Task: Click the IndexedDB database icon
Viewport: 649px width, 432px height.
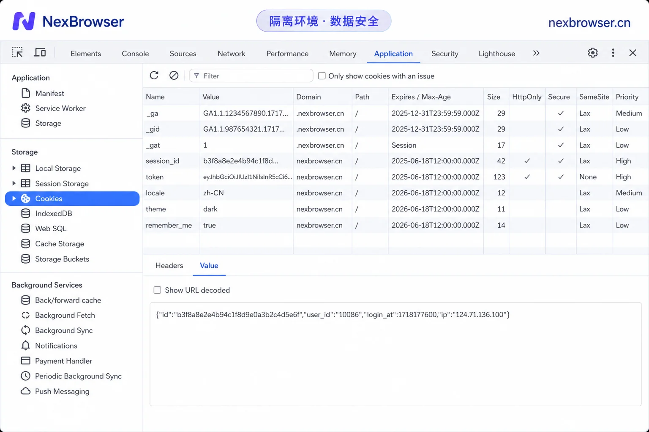Action: (x=26, y=213)
